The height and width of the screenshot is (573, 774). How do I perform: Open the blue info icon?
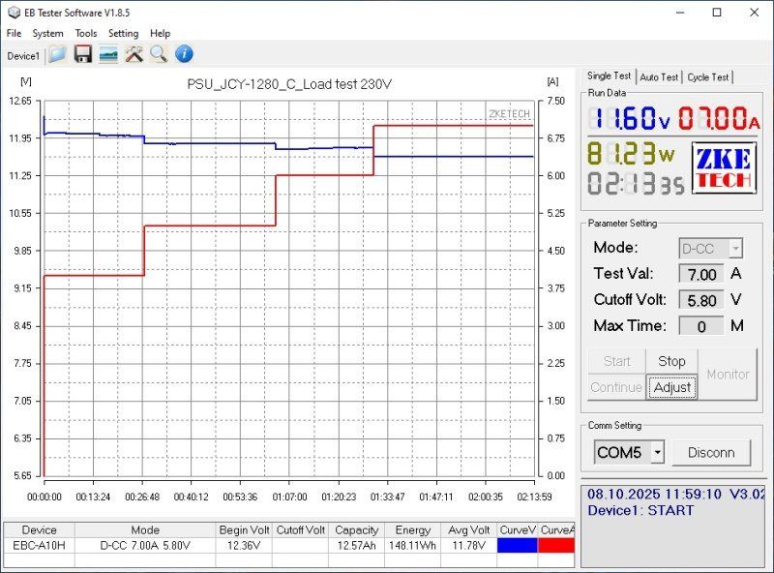pos(183,54)
